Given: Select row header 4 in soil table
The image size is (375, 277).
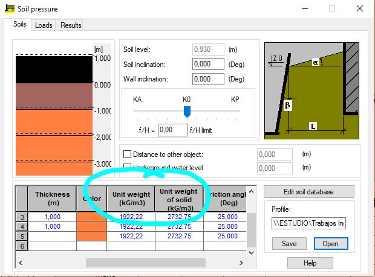Looking at the screenshot, I should pos(22,226).
